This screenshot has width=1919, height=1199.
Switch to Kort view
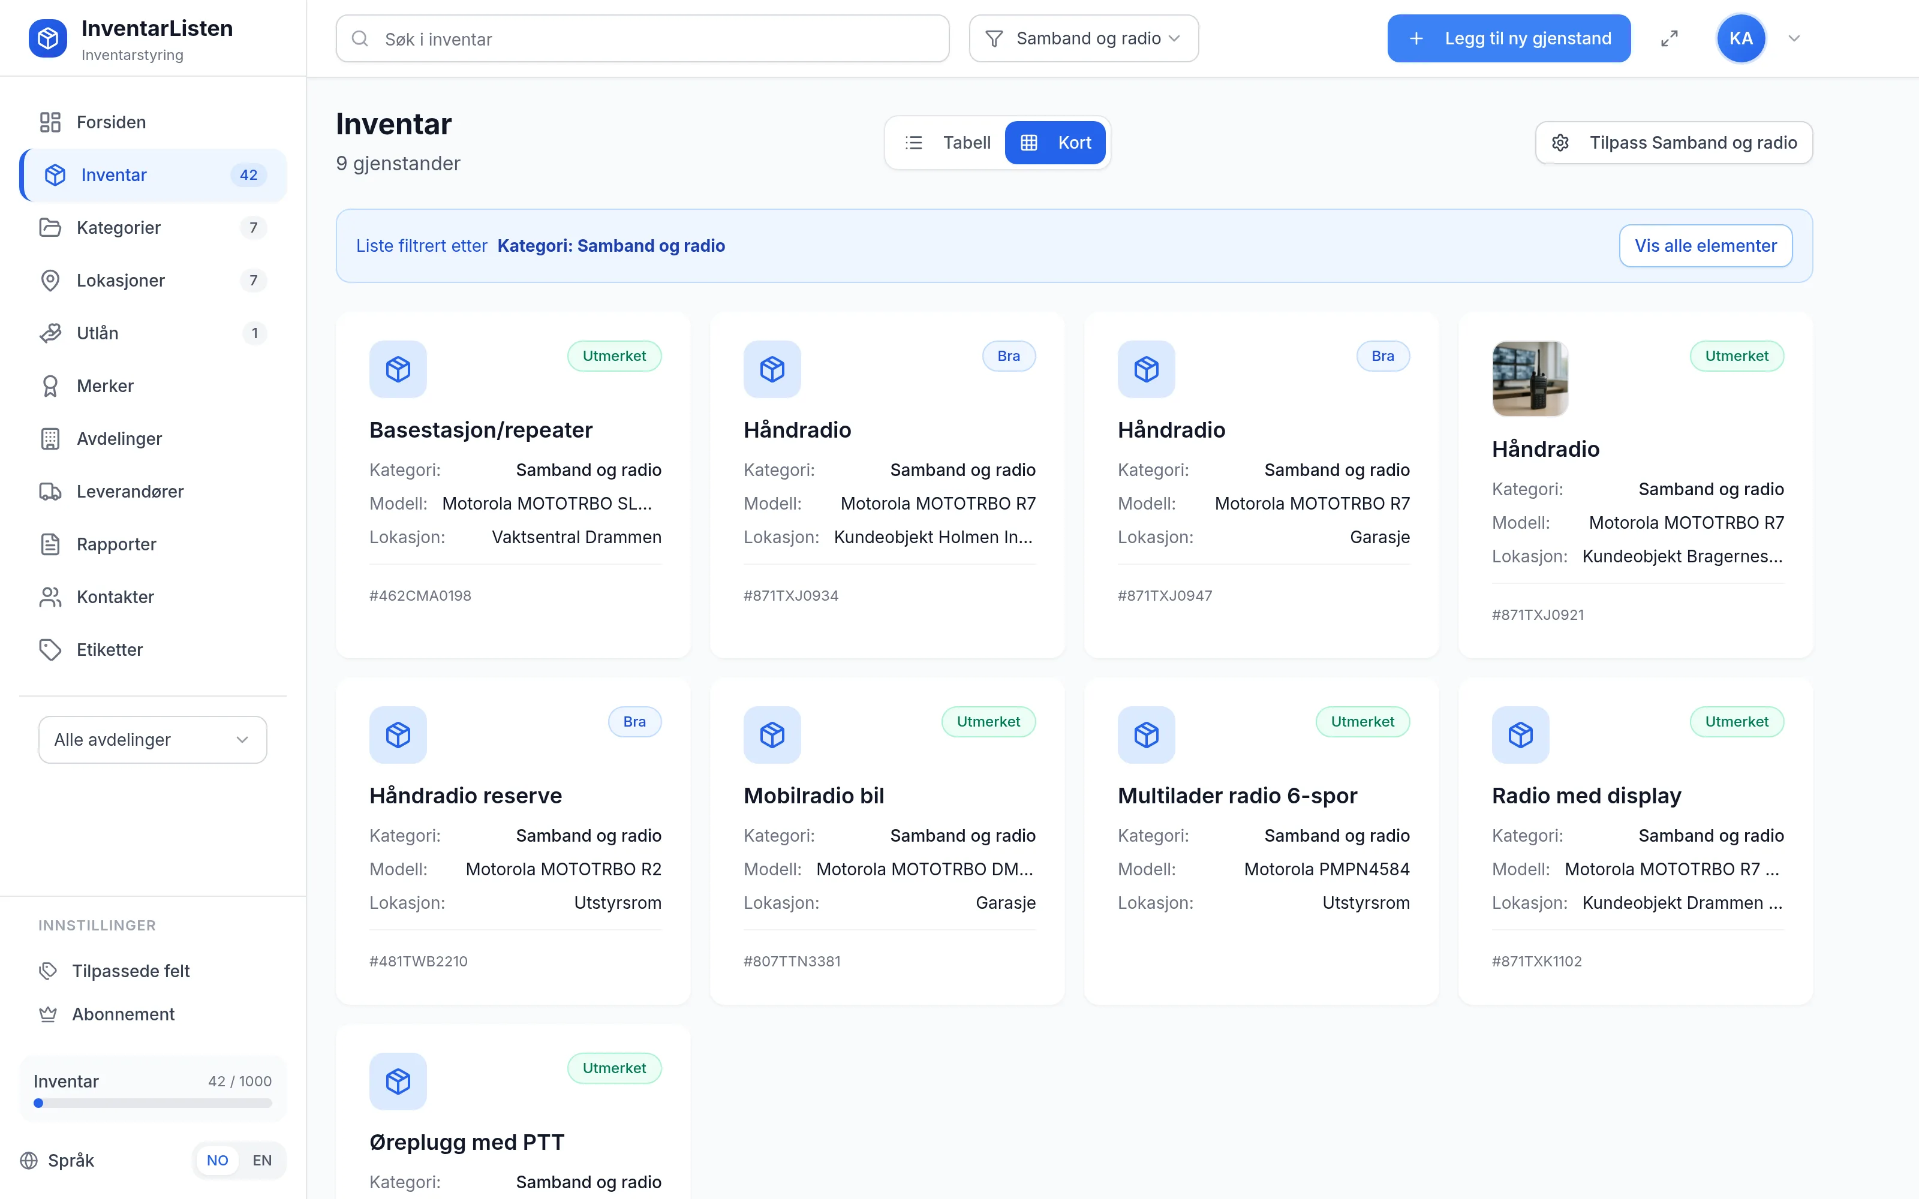pyautogui.click(x=1055, y=143)
